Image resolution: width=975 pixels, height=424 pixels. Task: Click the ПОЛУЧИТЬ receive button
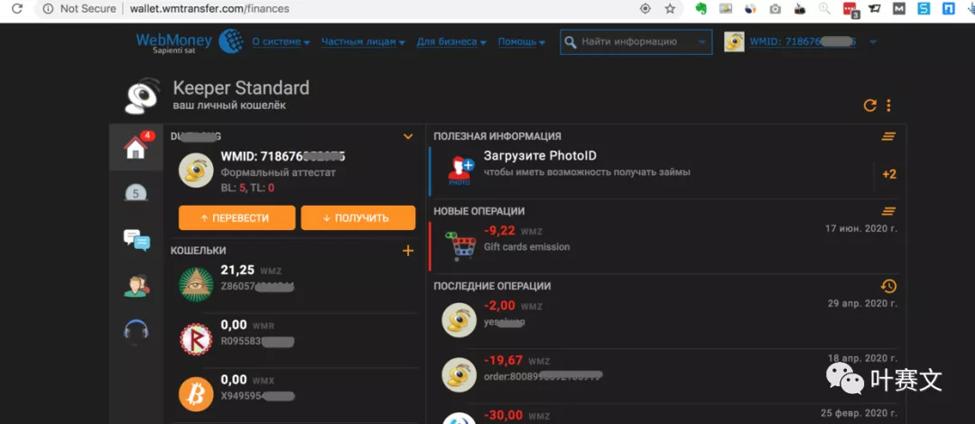pyautogui.click(x=358, y=217)
